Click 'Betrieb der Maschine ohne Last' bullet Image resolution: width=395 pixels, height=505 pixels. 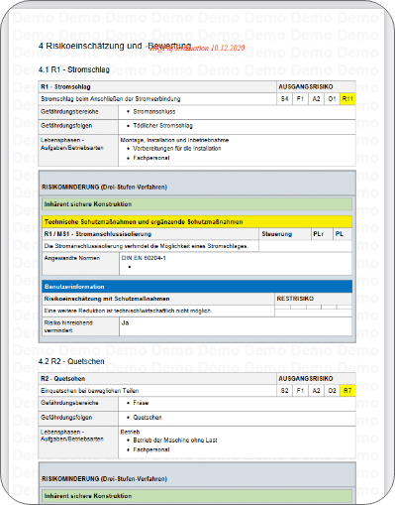coord(175,441)
